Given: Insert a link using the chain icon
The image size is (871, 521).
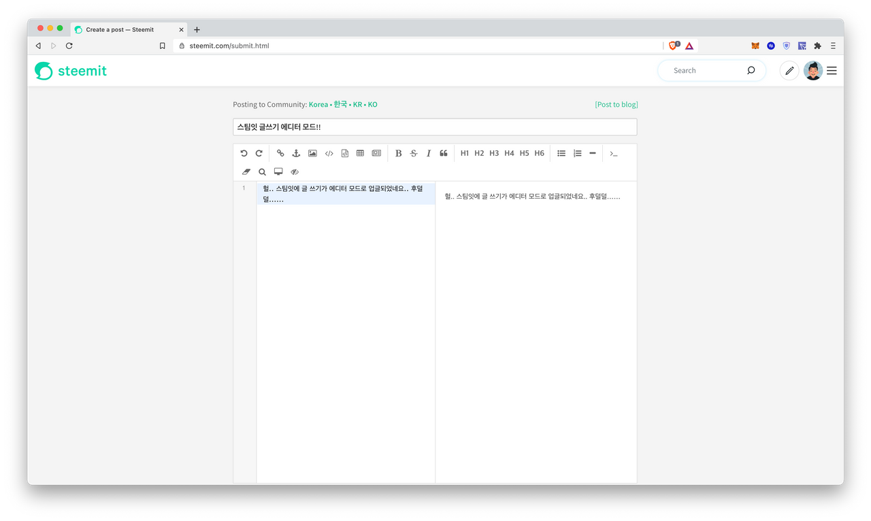Looking at the screenshot, I should pyautogui.click(x=280, y=154).
